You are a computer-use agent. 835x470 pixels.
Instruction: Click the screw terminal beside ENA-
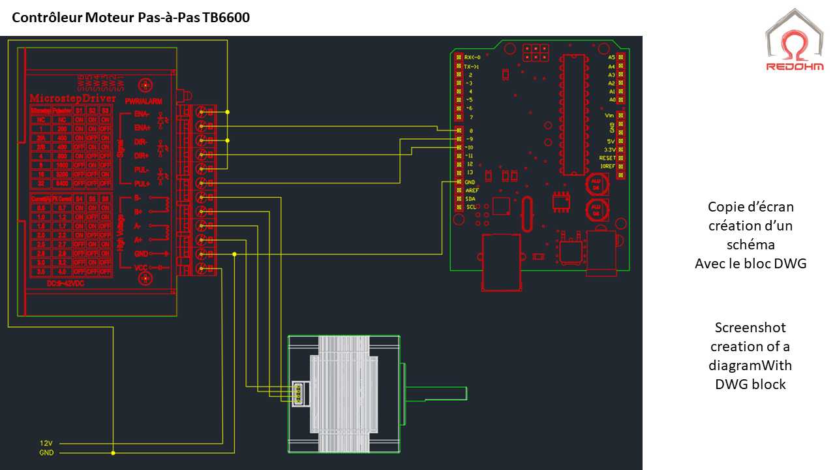(x=201, y=112)
